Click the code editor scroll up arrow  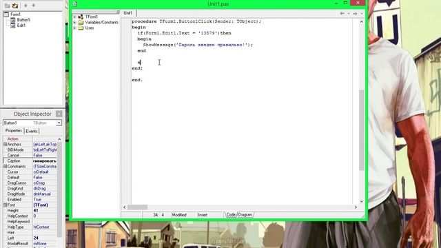point(361,21)
